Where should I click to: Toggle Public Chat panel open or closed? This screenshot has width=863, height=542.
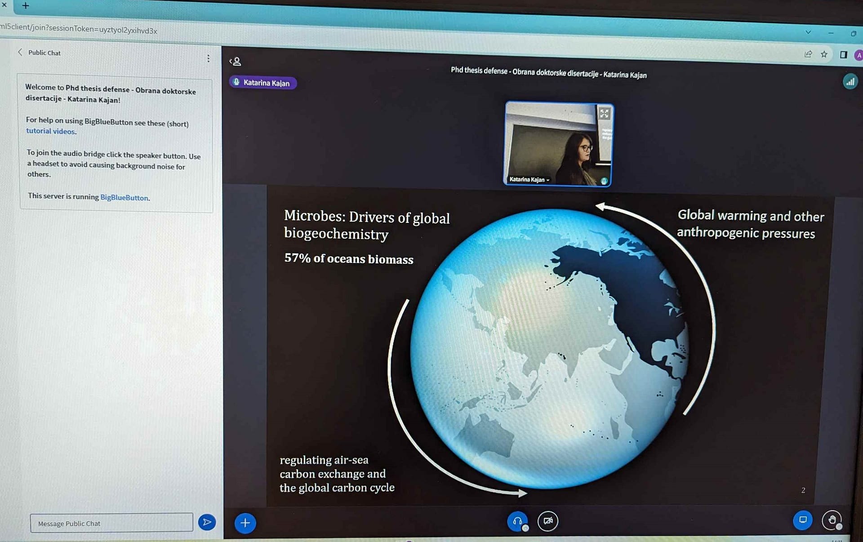(19, 53)
